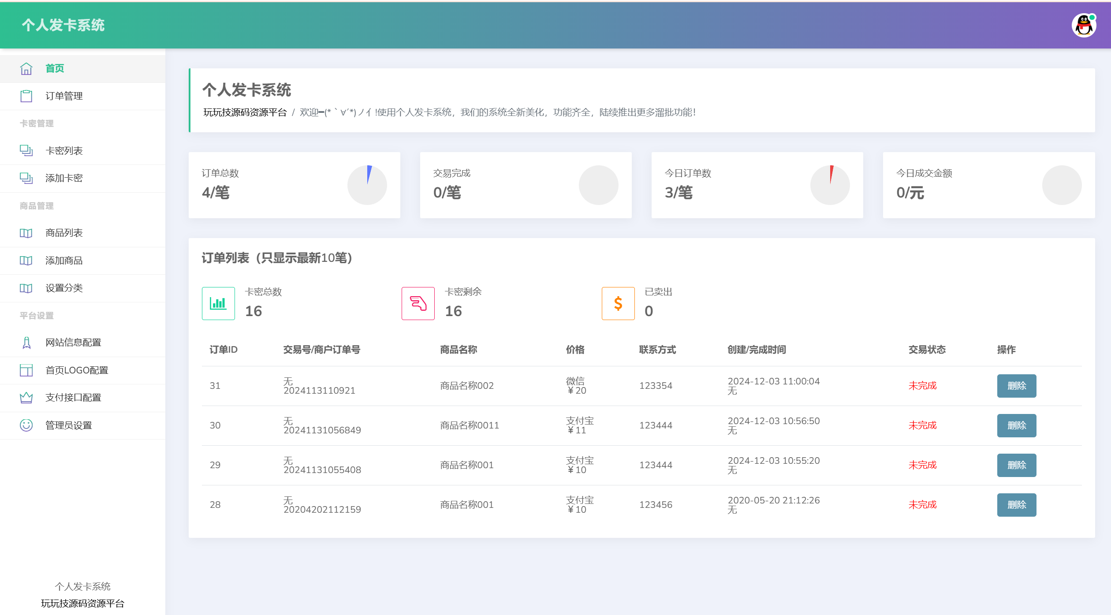Click the pink hand 卡密剩余 icon
1111x615 pixels.
[x=418, y=303]
